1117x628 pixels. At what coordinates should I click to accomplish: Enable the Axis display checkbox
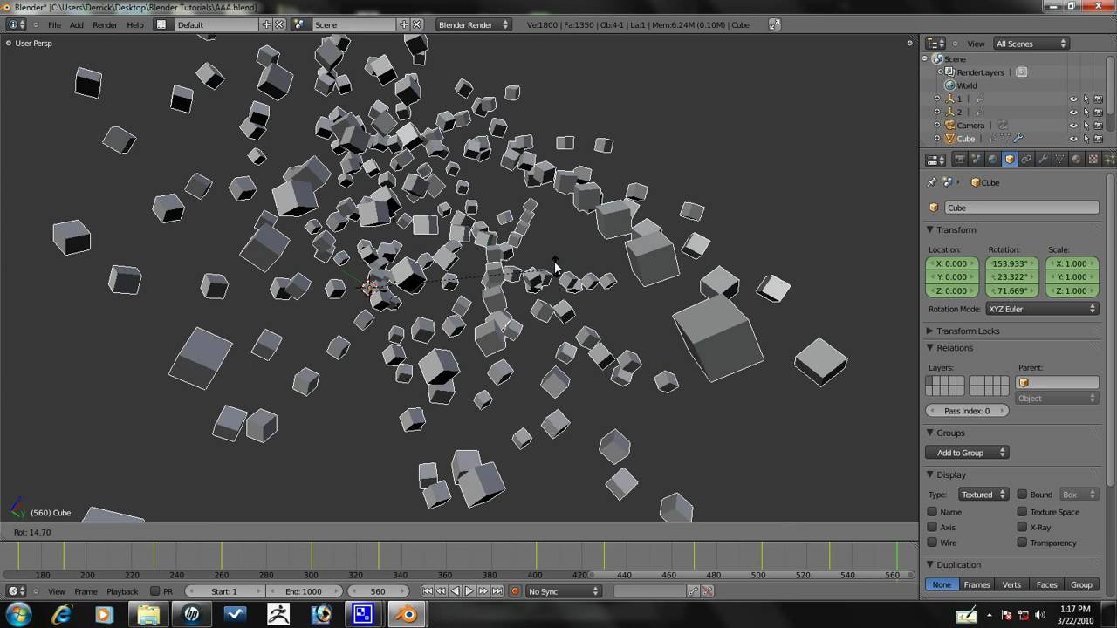point(932,528)
